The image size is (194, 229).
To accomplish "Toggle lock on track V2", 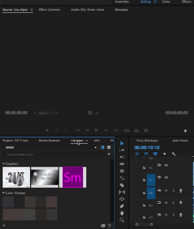I will (x=144, y=168).
